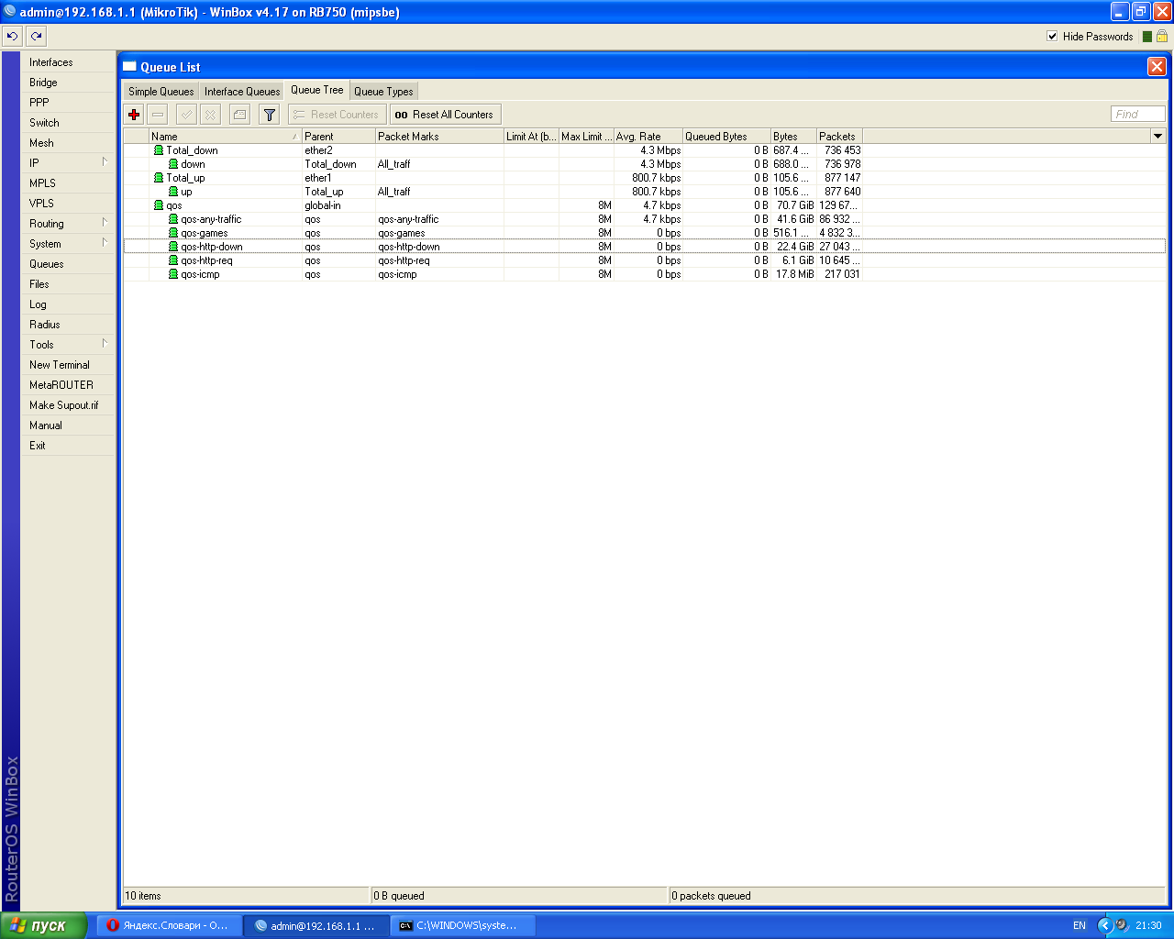Click the queue icon of Total_up row
Image resolution: width=1174 pixels, height=939 pixels.
159,178
